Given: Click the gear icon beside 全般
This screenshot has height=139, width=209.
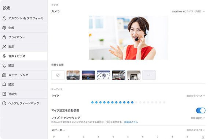Looking at the screenshot, I should coord(4,28).
